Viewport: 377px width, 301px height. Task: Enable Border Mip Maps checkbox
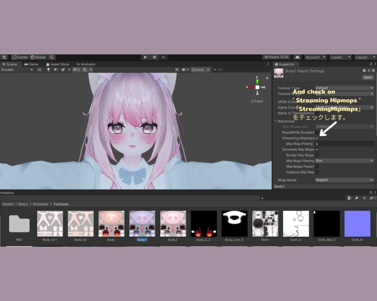click(317, 155)
